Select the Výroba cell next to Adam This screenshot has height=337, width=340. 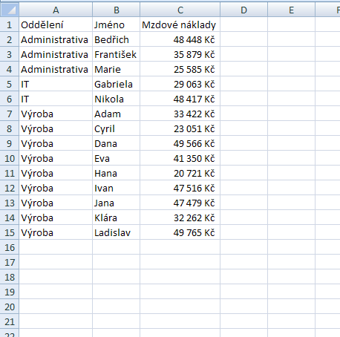tap(56, 114)
